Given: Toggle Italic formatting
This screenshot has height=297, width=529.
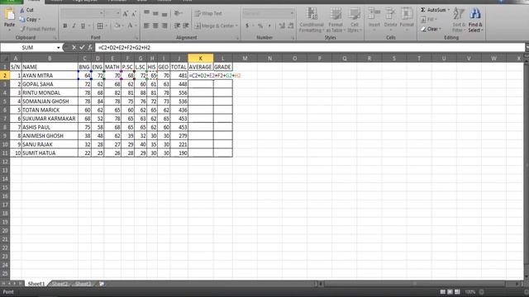Looking at the screenshot, I should pyautogui.click(x=74, y=26).
